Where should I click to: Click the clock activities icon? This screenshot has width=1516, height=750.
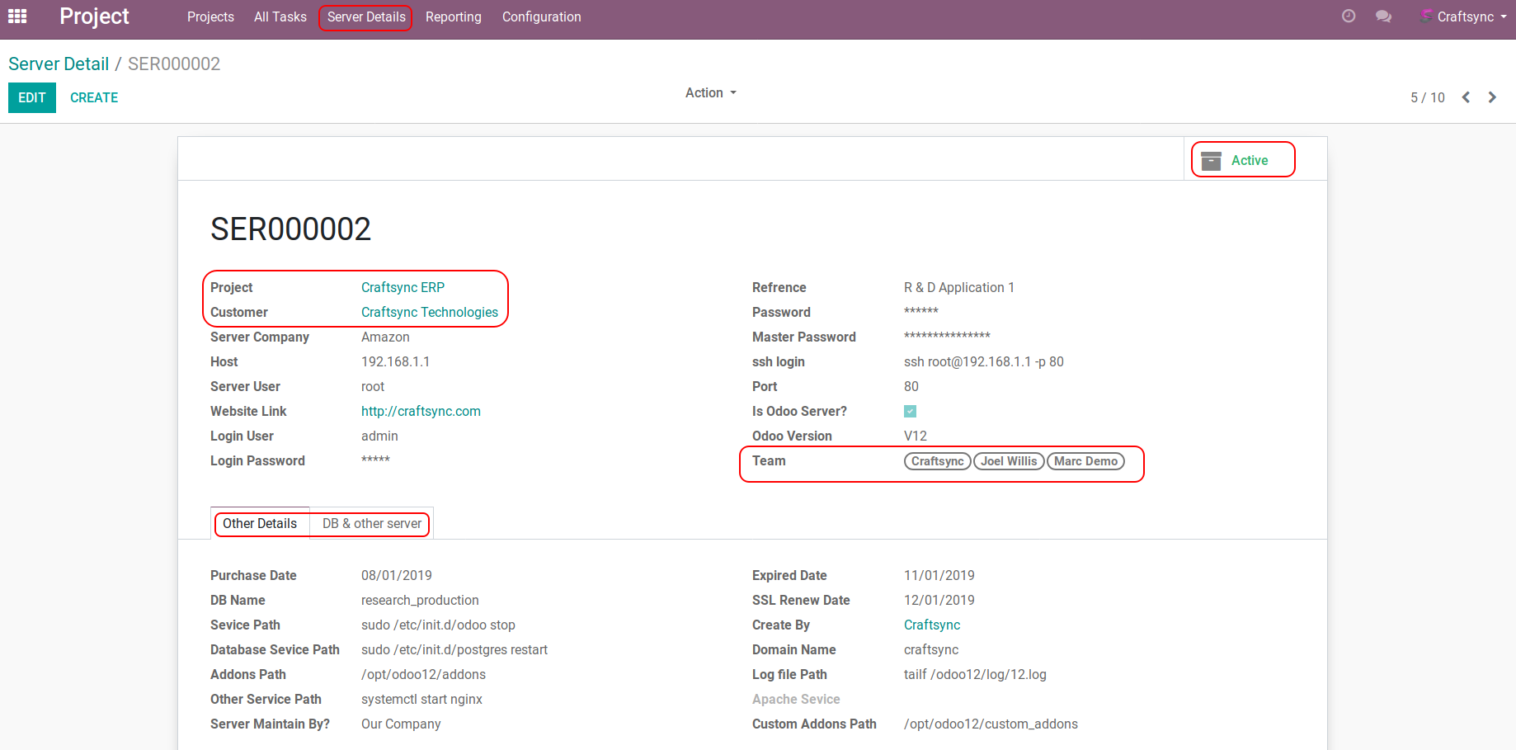pyautogui.click(x=1349, y=17)
